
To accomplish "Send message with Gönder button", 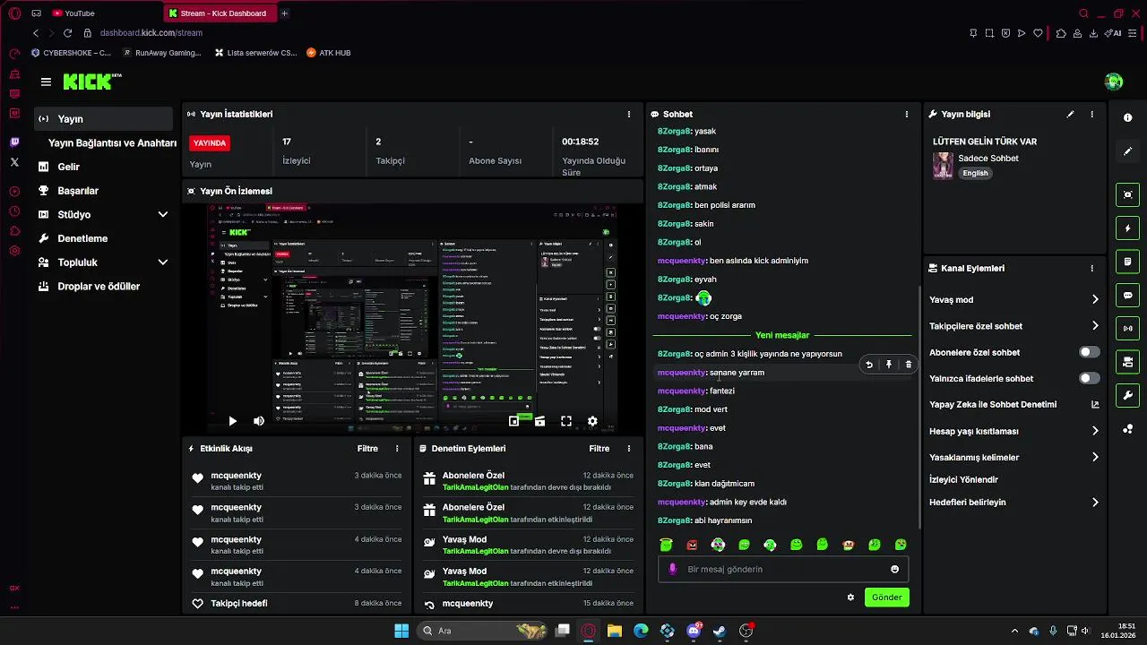I will [x=887, y=598].
